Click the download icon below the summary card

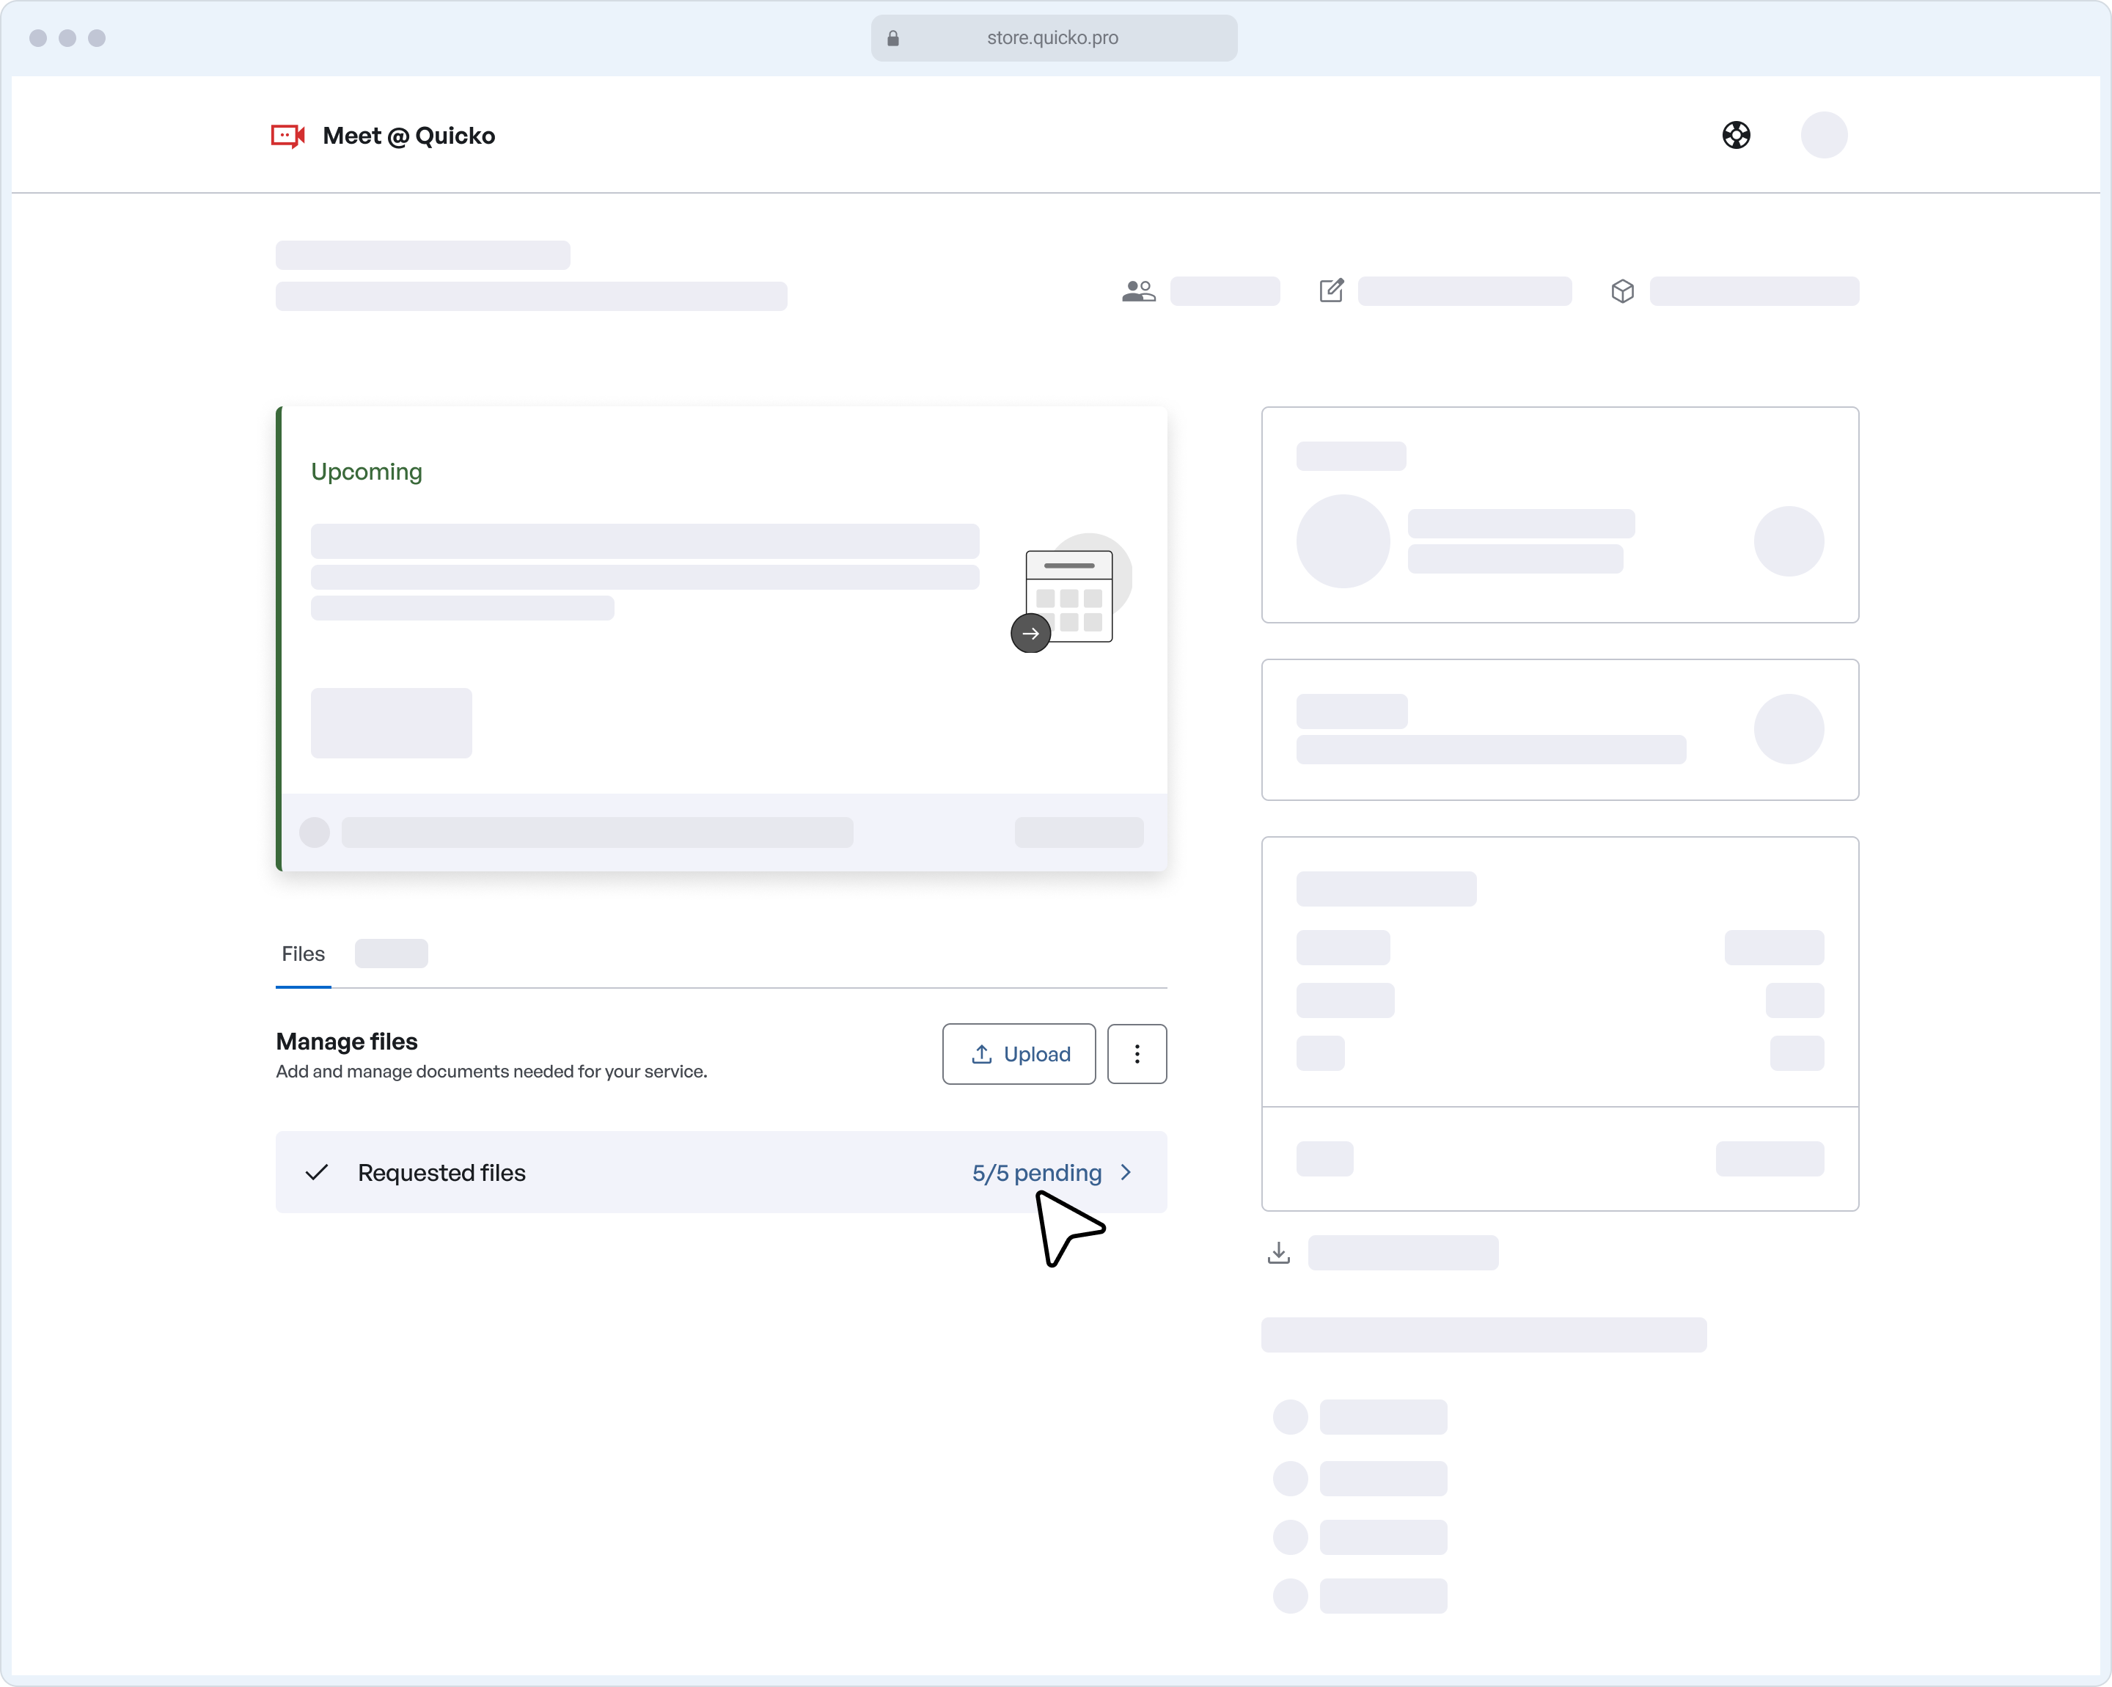pyautogui.click(x=1278, y=1253)
